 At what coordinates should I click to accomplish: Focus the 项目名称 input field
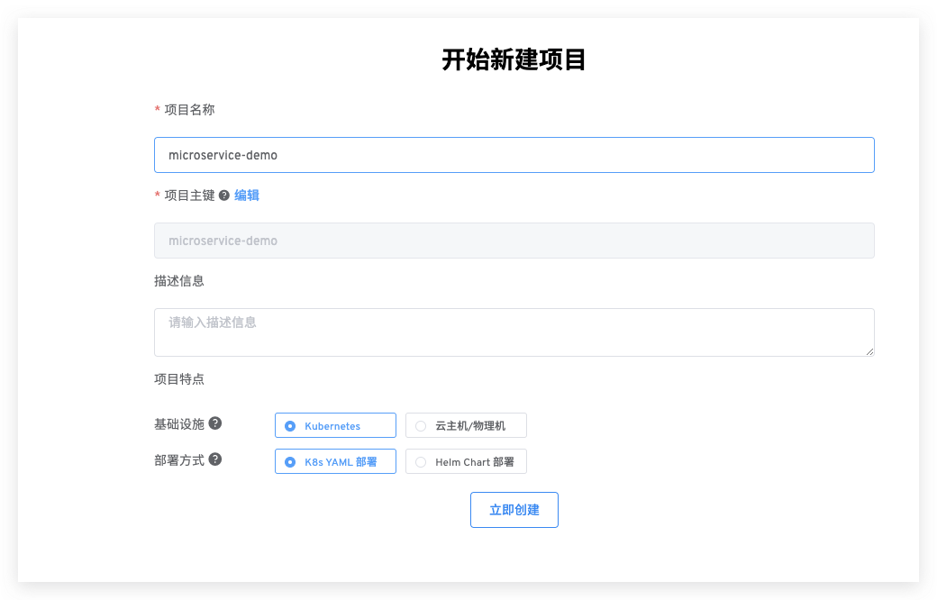coord(514,155)
